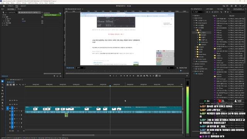
Task: Open the Program Monitor zoom level dropdown
Action: (81, 68)
